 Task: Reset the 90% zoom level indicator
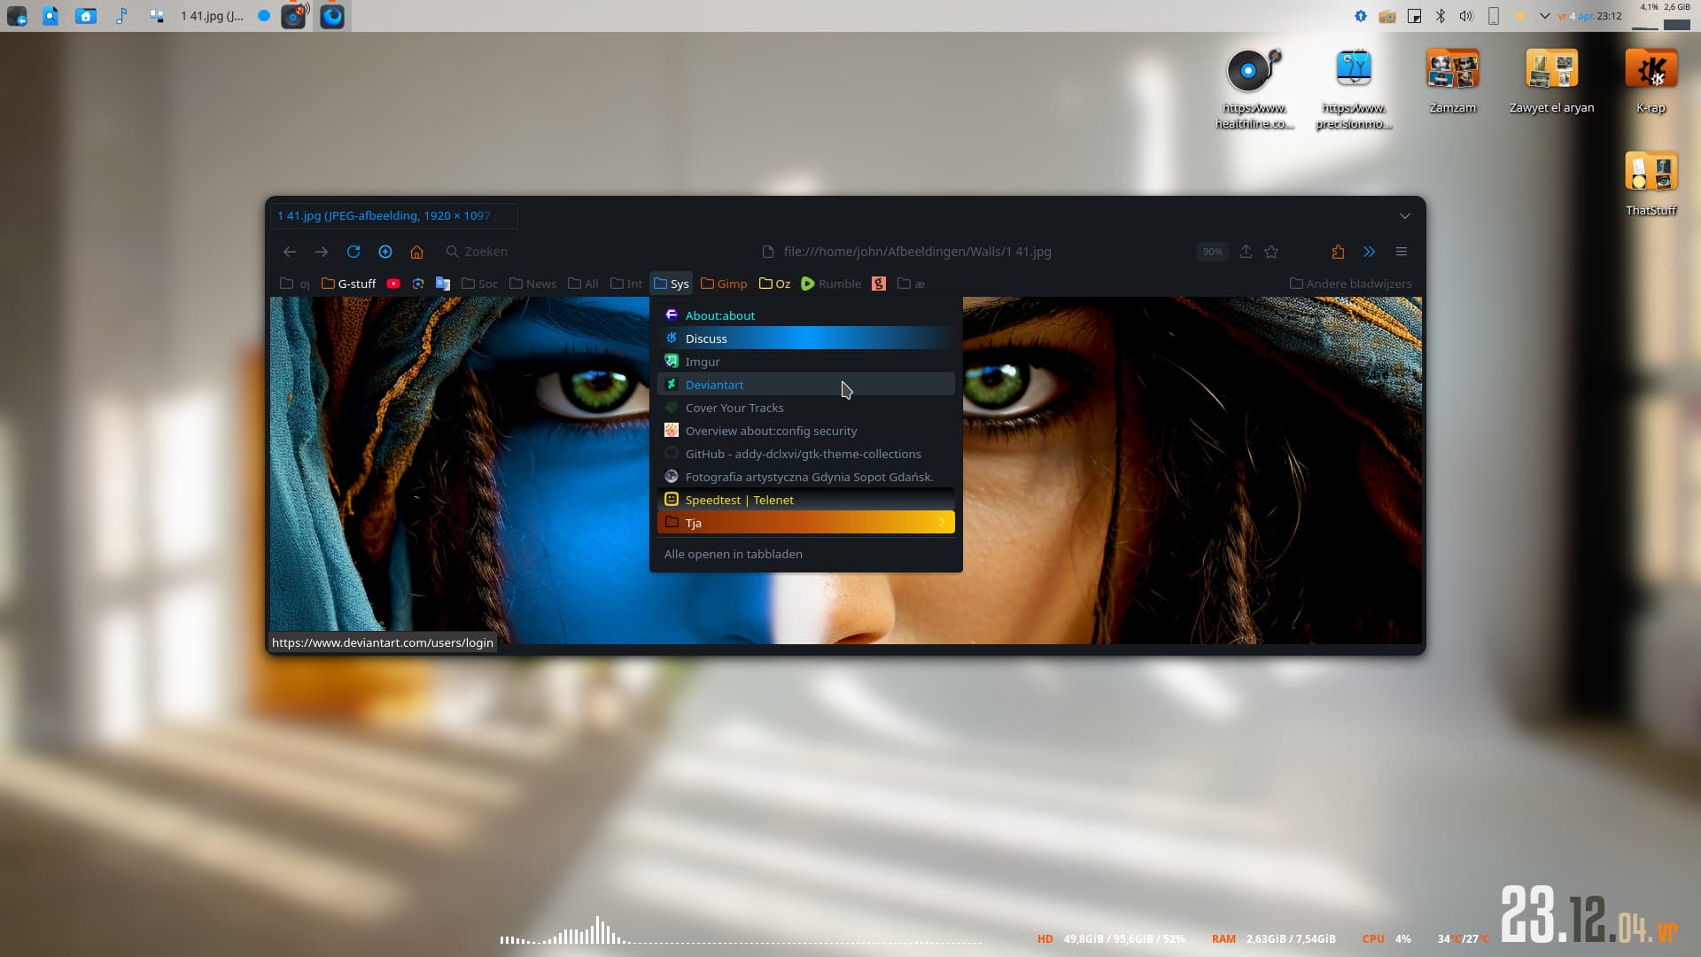1212,252
